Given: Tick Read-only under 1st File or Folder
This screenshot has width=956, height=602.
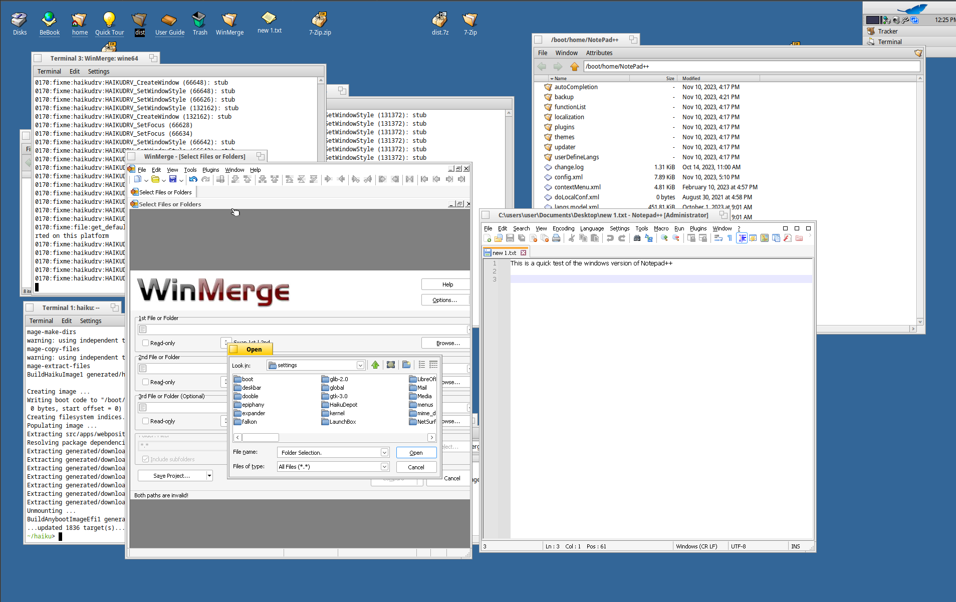Looking at the screenshot, I should tap(145, 343).
